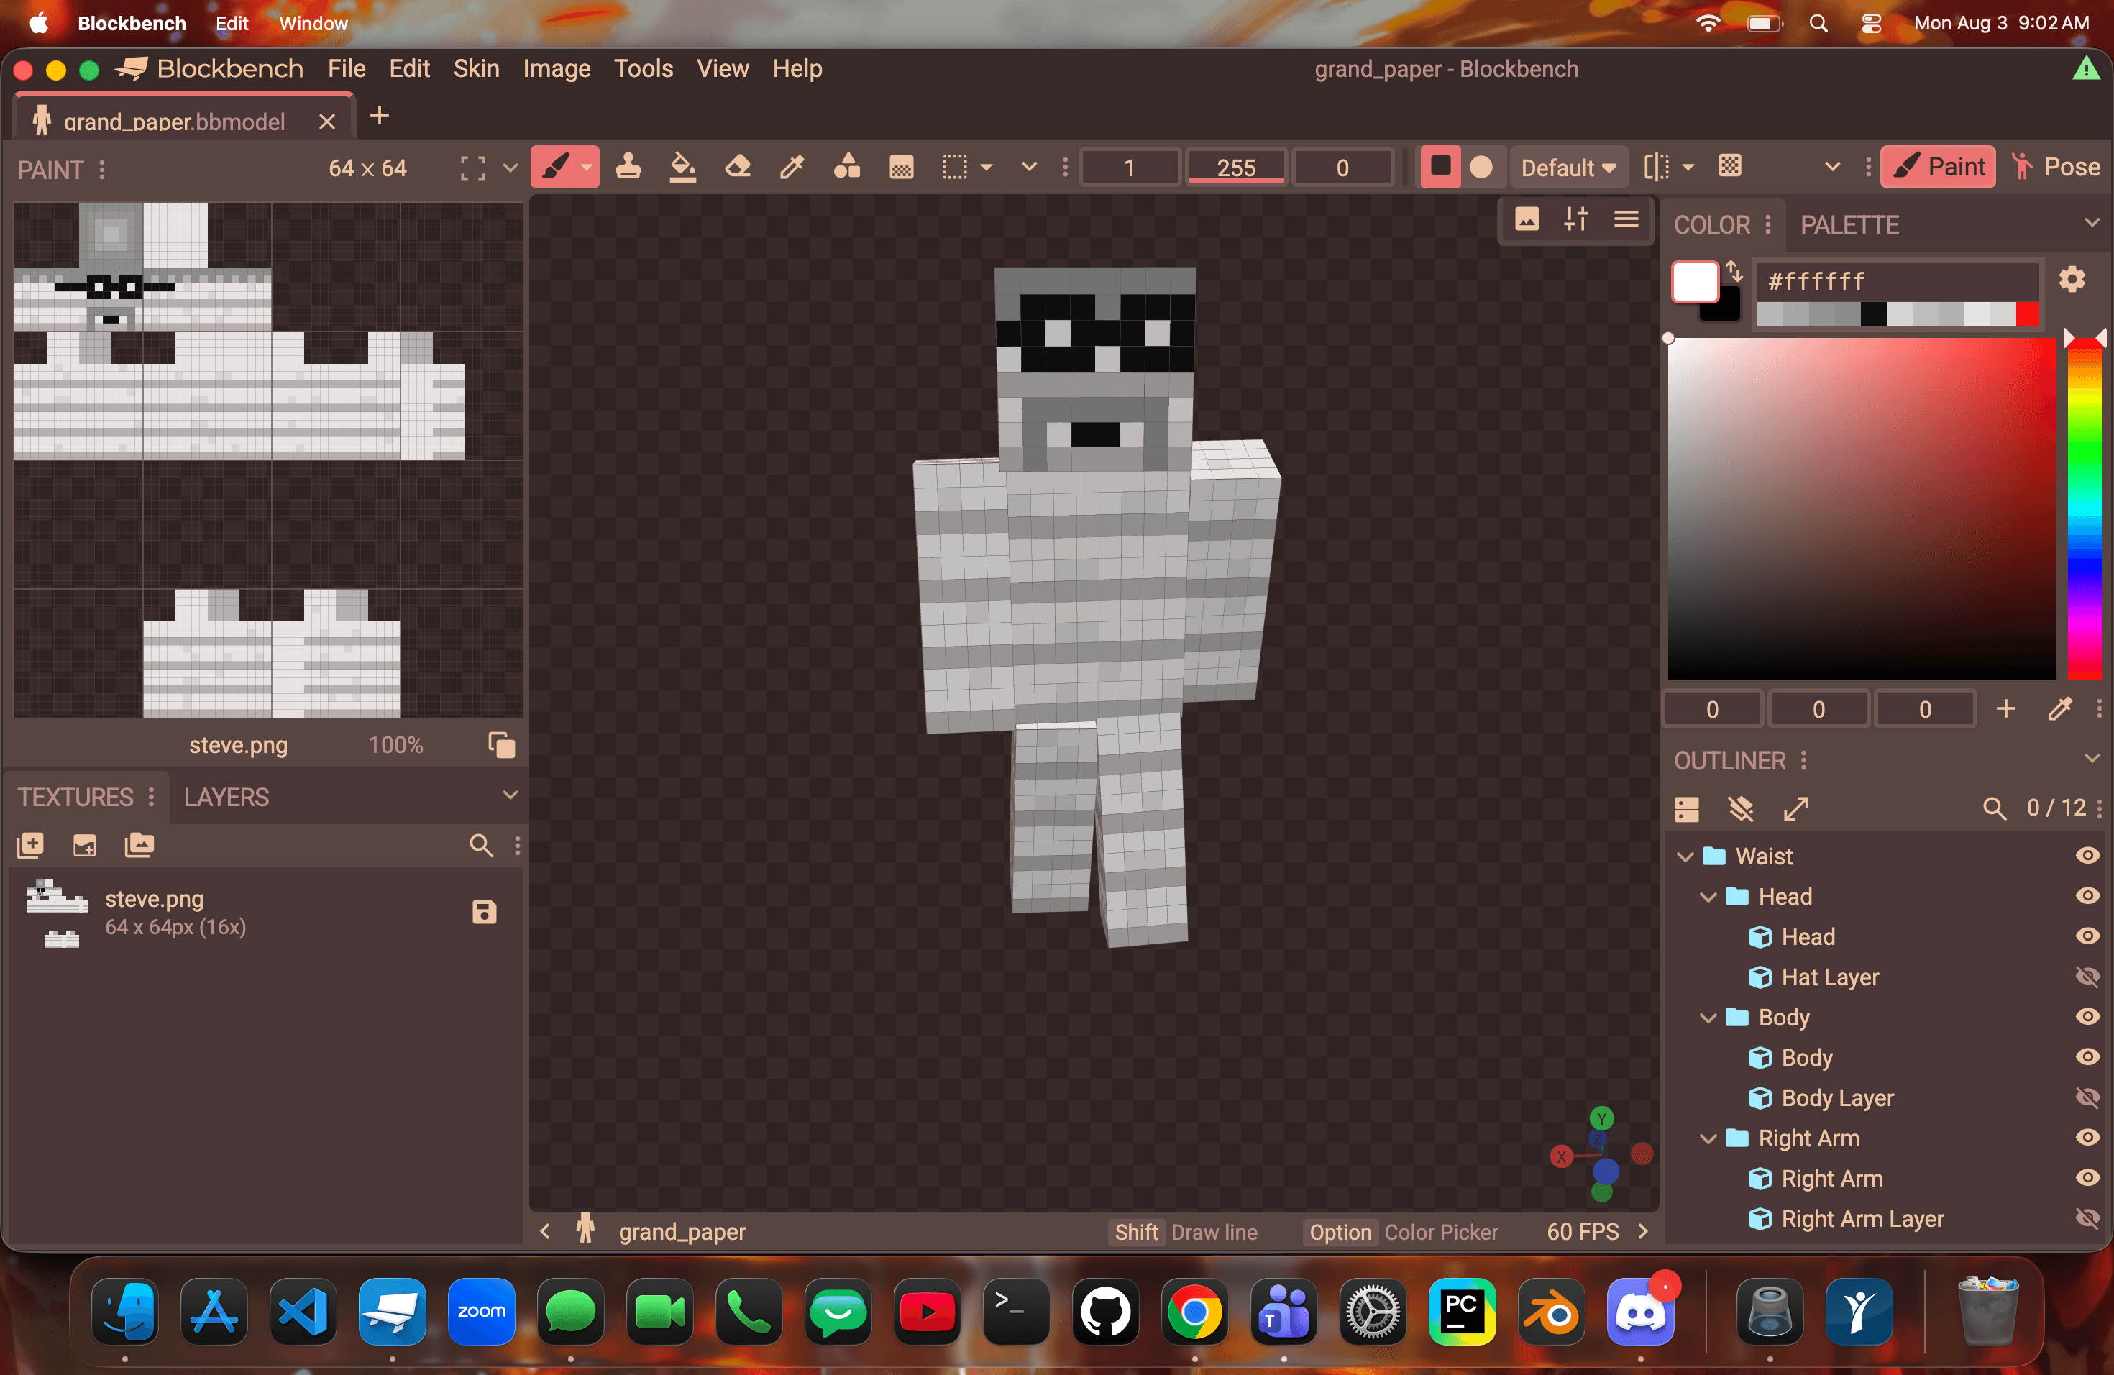This screenshot has height=1375, width=2114.
Task: Open the brush tool options arrow
Action: 587,167
